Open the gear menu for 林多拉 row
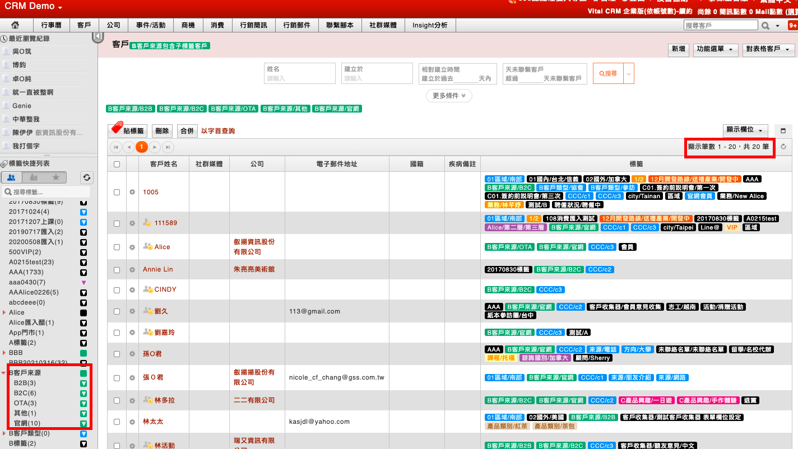 click(132, 401)
